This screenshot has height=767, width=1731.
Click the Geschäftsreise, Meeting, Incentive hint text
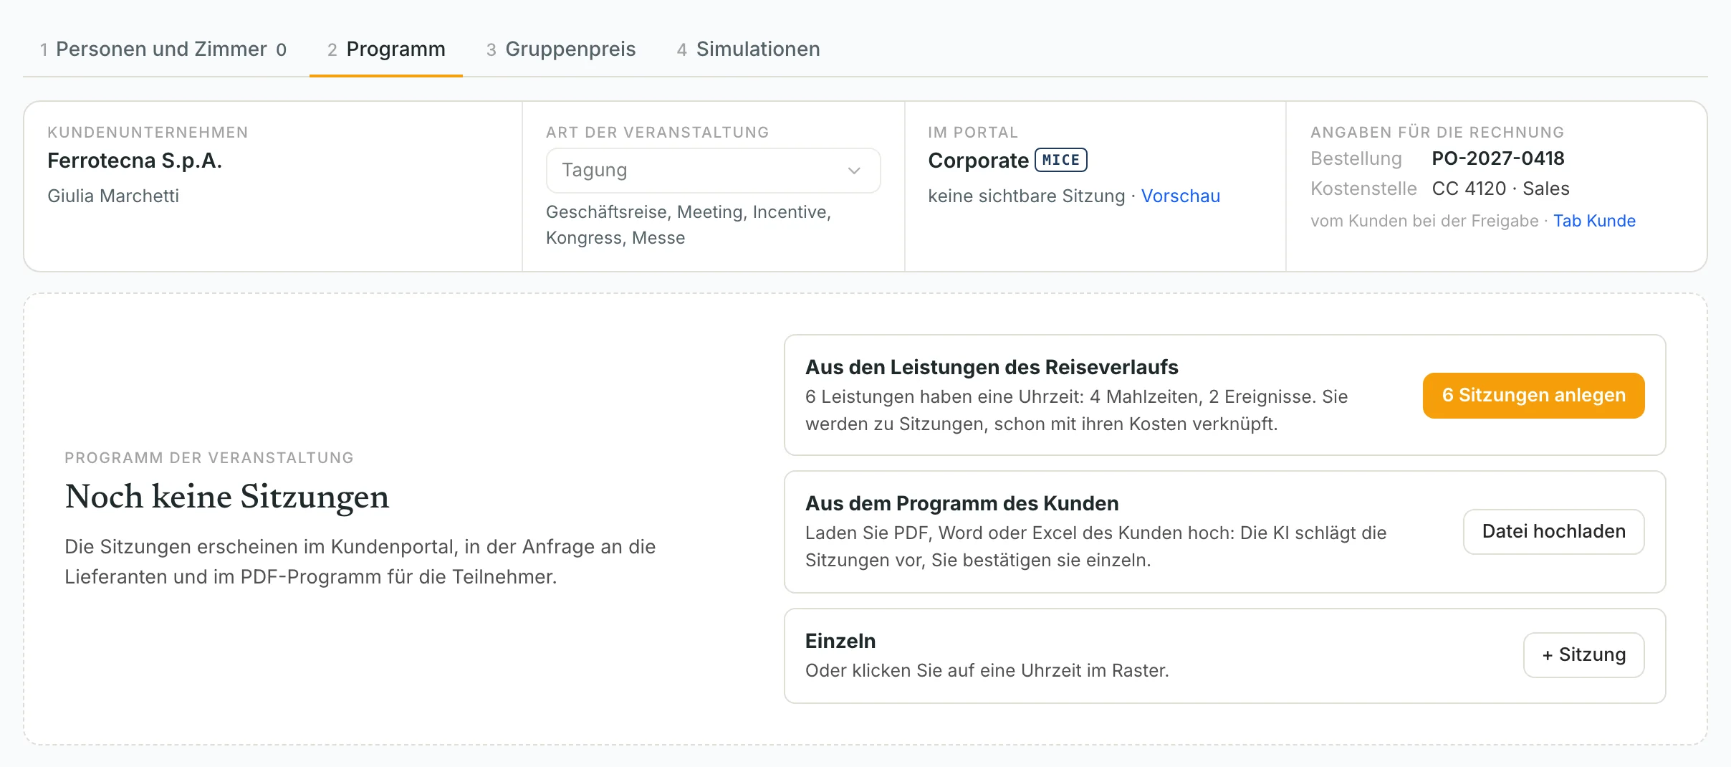point(689,224)
